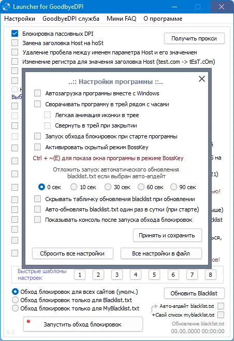This screenshot has width=234, height=341.
Task: Select the 60 сек delay option
Action: [x=141, y=187]
